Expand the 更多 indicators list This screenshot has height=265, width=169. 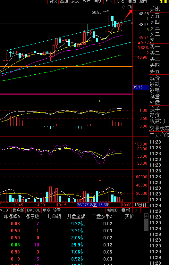pyautogui.click(x=47, y=210)
